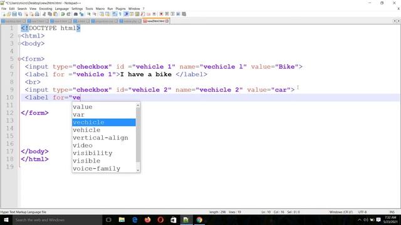The image size is (401, 225).
Task: Pick 'vertical-align' in autocomplete popup
Action: click(x=104, y=137)
